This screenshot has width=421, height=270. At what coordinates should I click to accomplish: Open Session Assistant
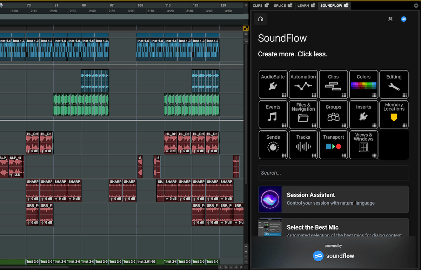(x=333, y=199)
